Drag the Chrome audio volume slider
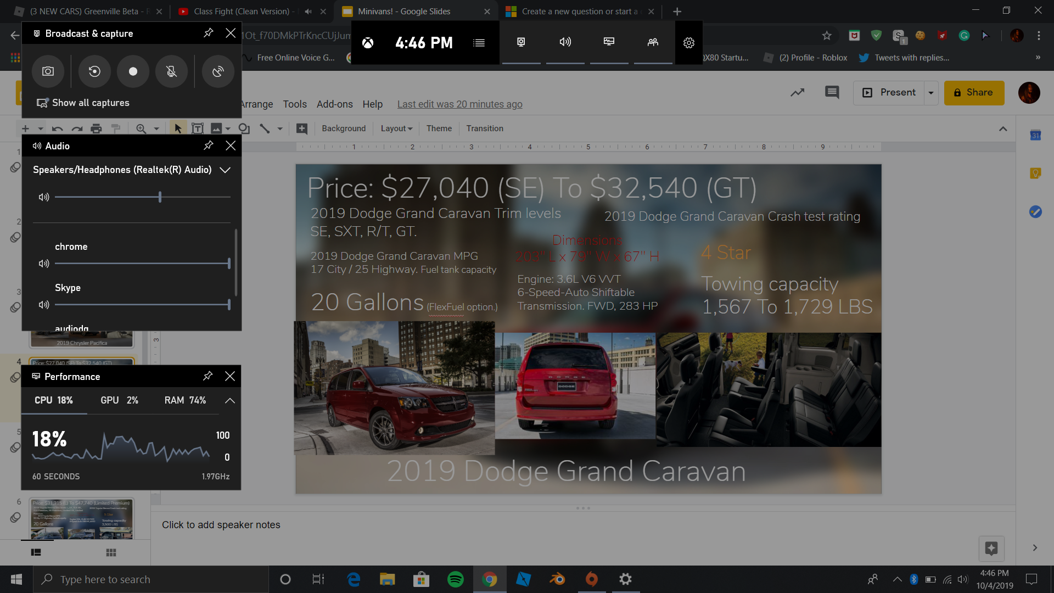1054x593 pixels. tap(229, 263)
